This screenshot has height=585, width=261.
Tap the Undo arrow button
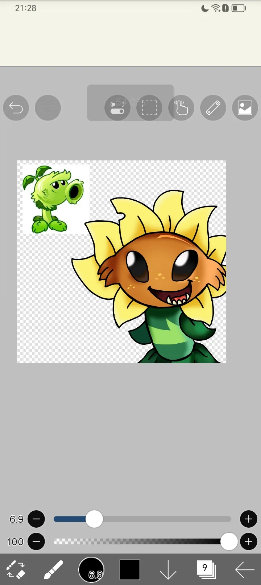[x=16, y=108]
